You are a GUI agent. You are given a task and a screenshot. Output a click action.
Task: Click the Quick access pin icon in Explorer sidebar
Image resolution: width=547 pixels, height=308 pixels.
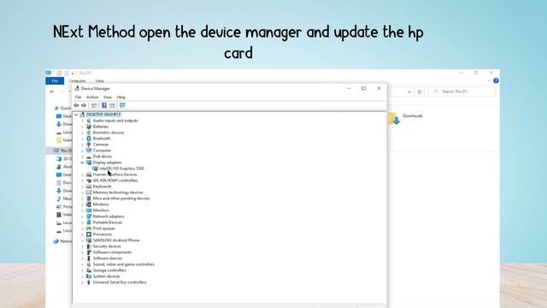(56, 109)
